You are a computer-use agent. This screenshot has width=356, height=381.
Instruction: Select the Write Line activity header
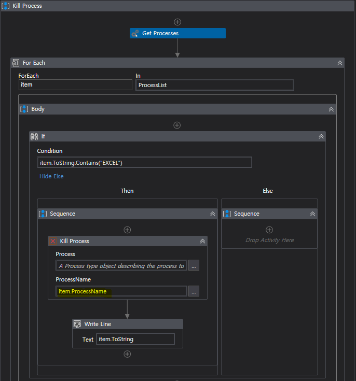128,324
